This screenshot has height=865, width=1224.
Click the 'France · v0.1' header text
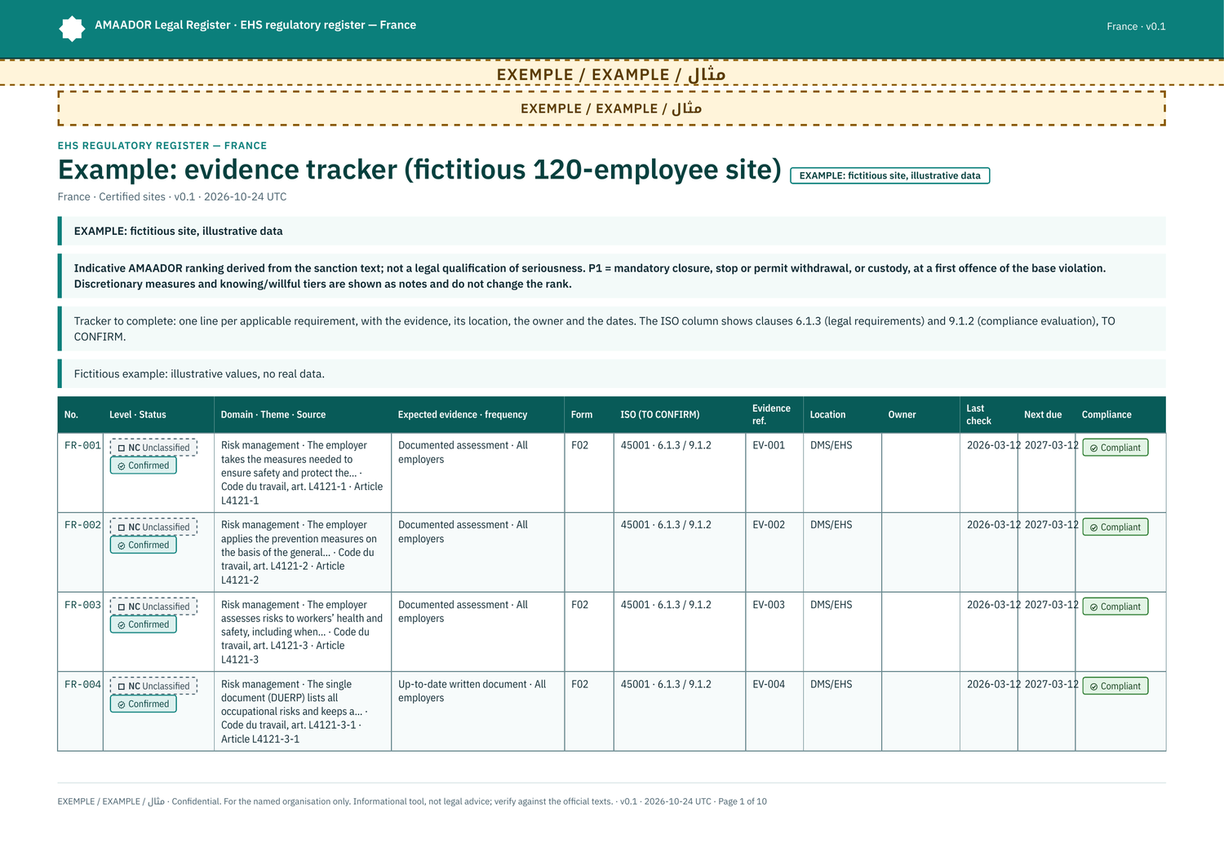point(1136,26)
